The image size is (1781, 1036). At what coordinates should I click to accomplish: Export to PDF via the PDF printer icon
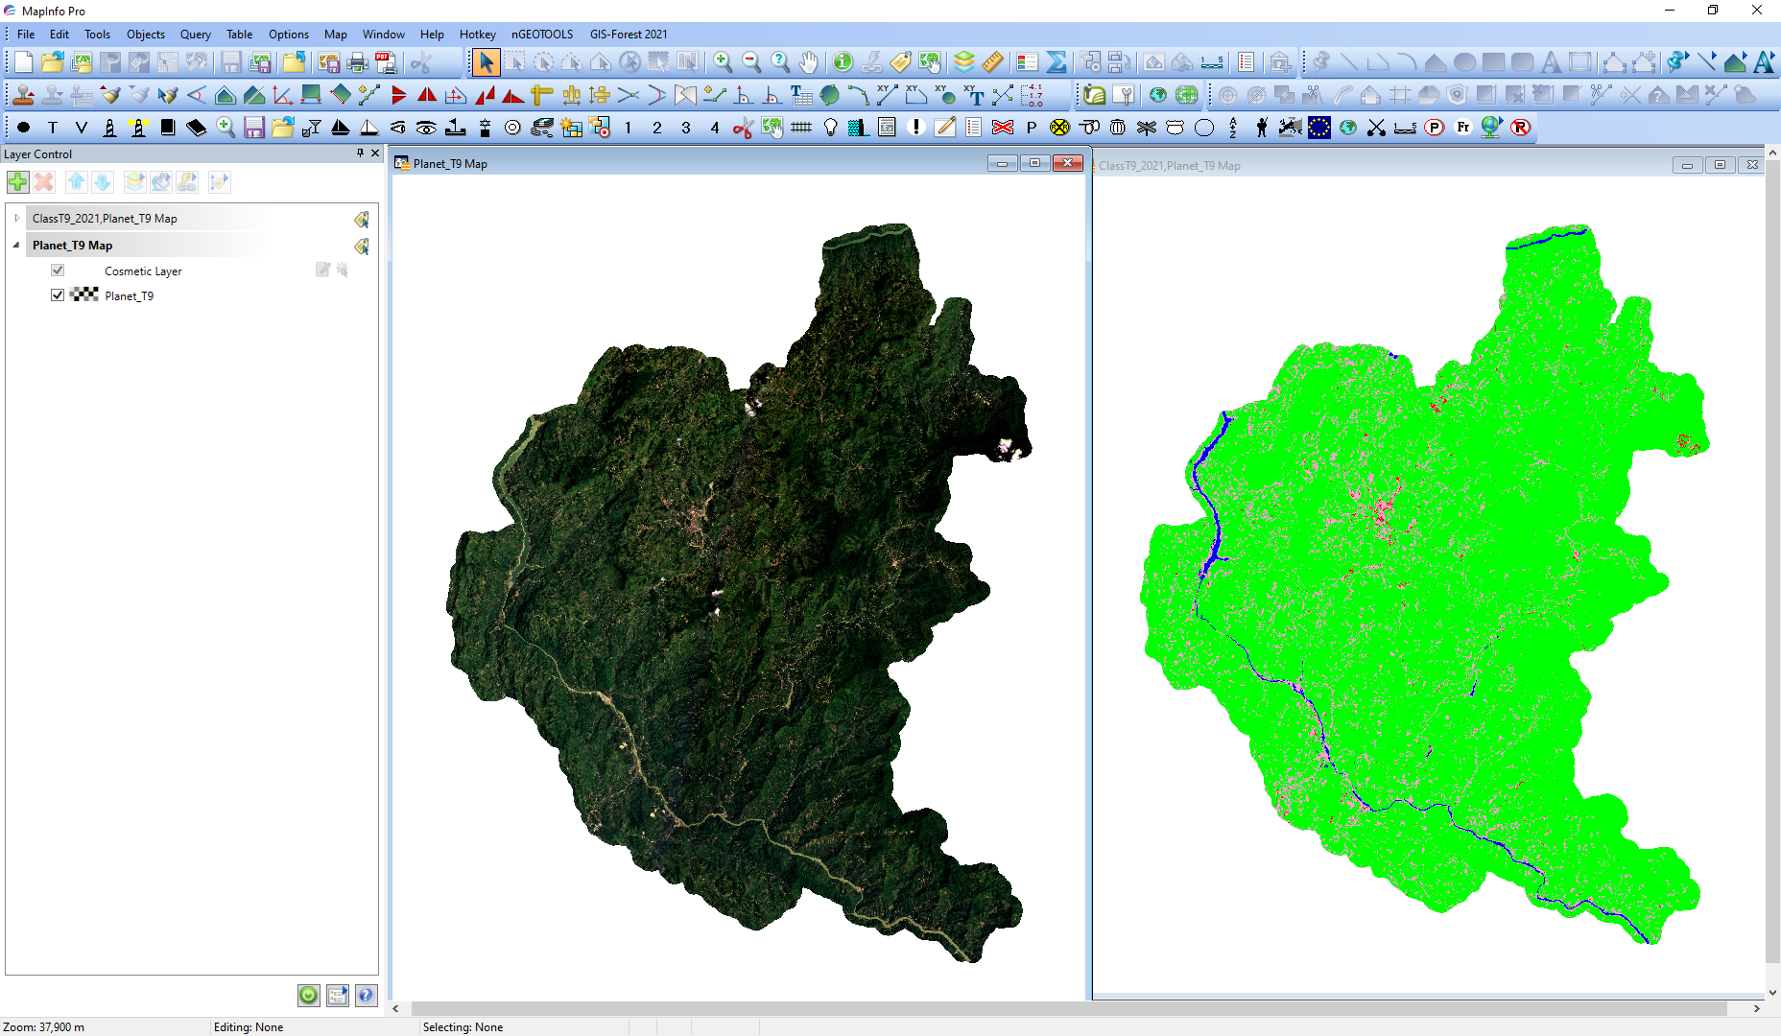tap(387, 62)
